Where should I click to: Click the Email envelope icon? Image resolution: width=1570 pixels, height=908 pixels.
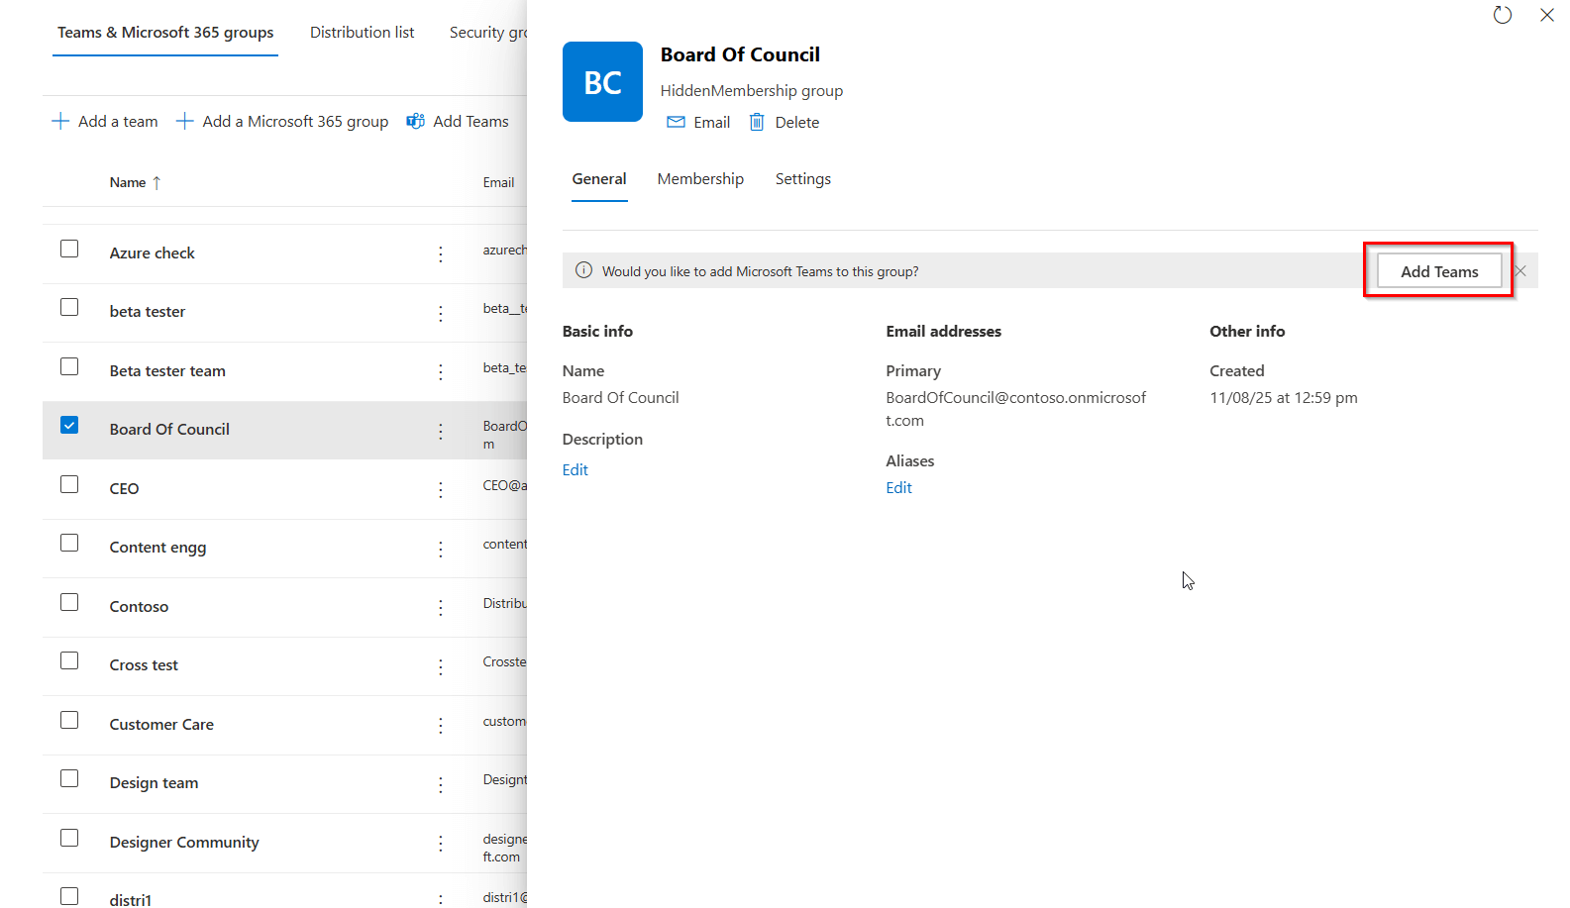point(676,122)
